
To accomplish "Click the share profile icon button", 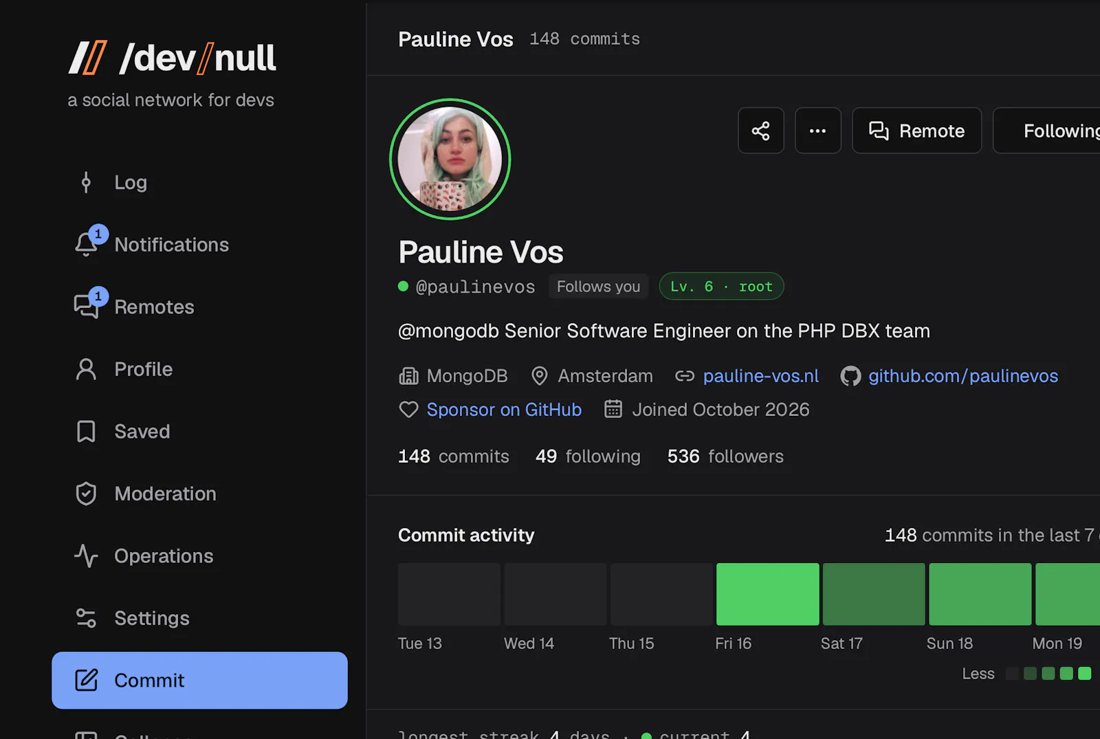I will (x=761, y=131).
